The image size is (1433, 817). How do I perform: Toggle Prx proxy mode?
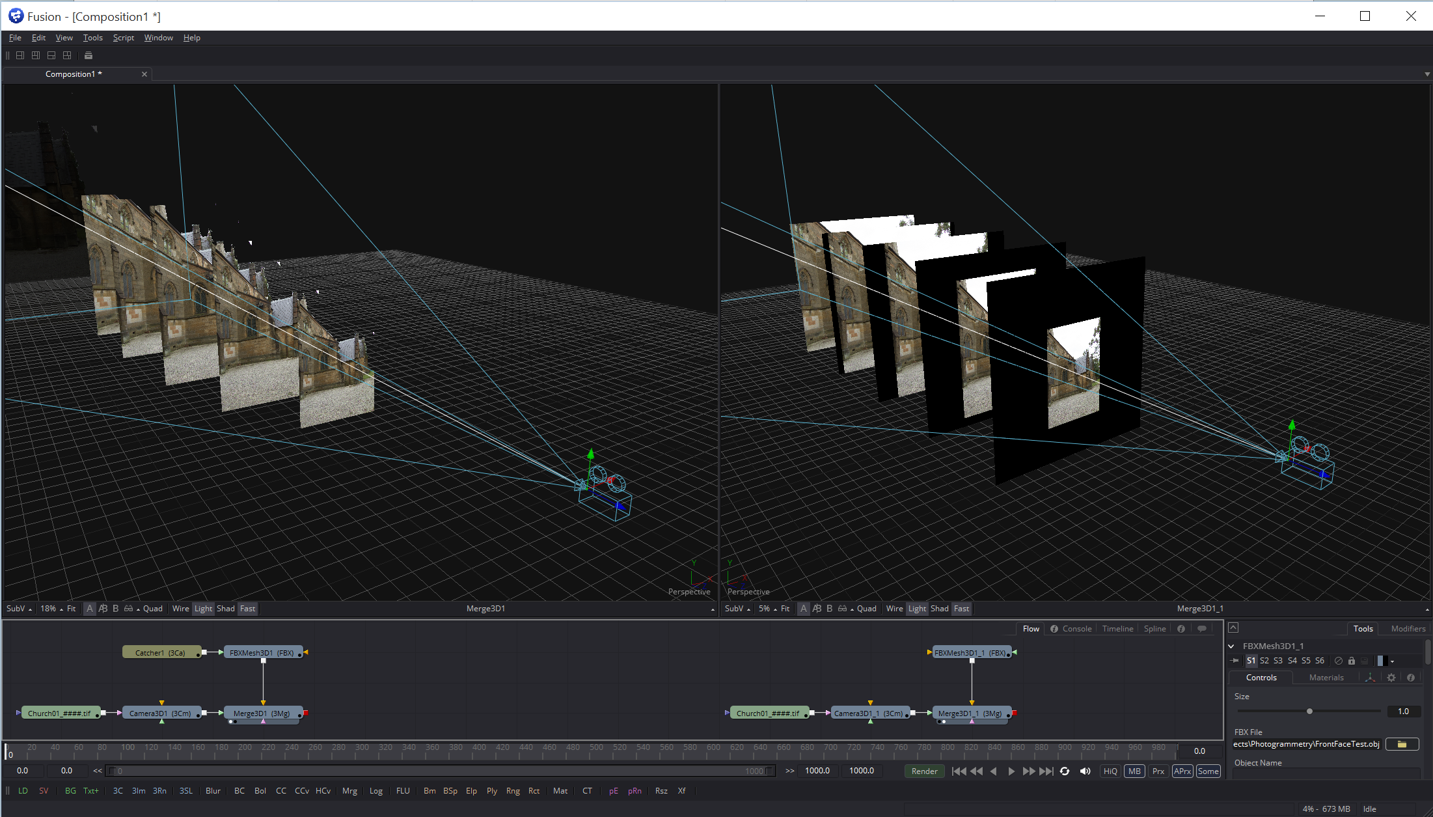(1158, 771)
